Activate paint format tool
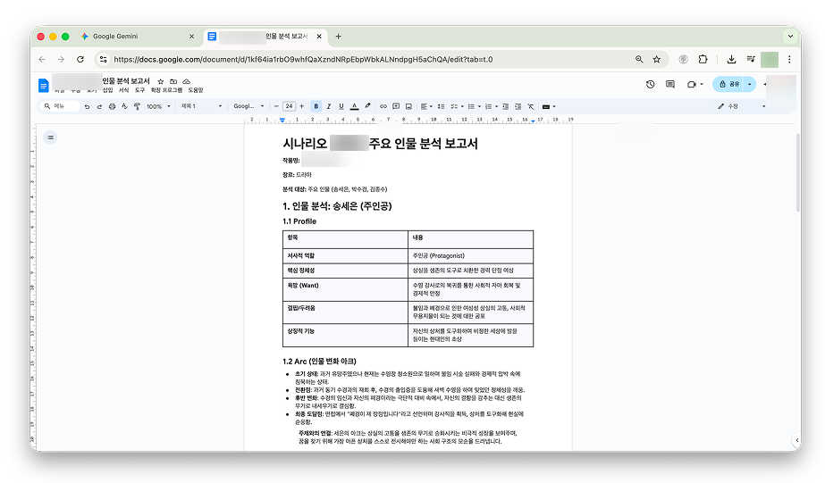Image resolution: width=825 pixels, height=483 pixels. [x=137, y=106]
